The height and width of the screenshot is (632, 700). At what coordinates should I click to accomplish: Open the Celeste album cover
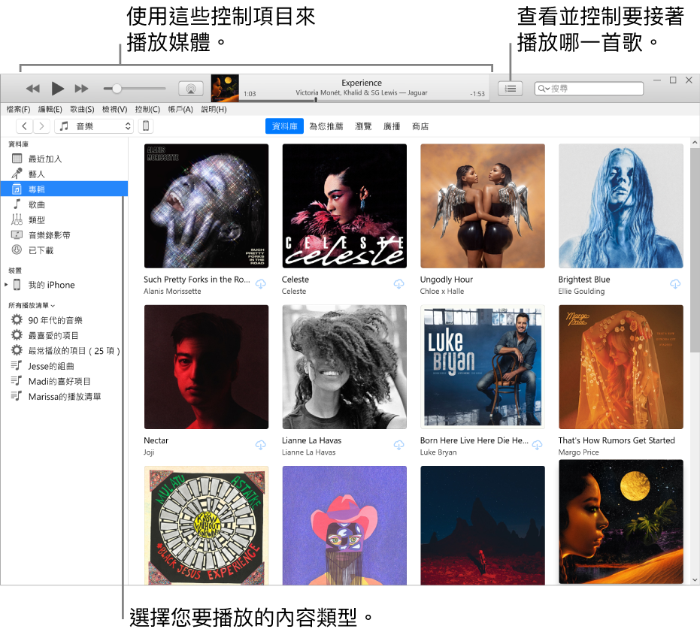click(344, 206)
